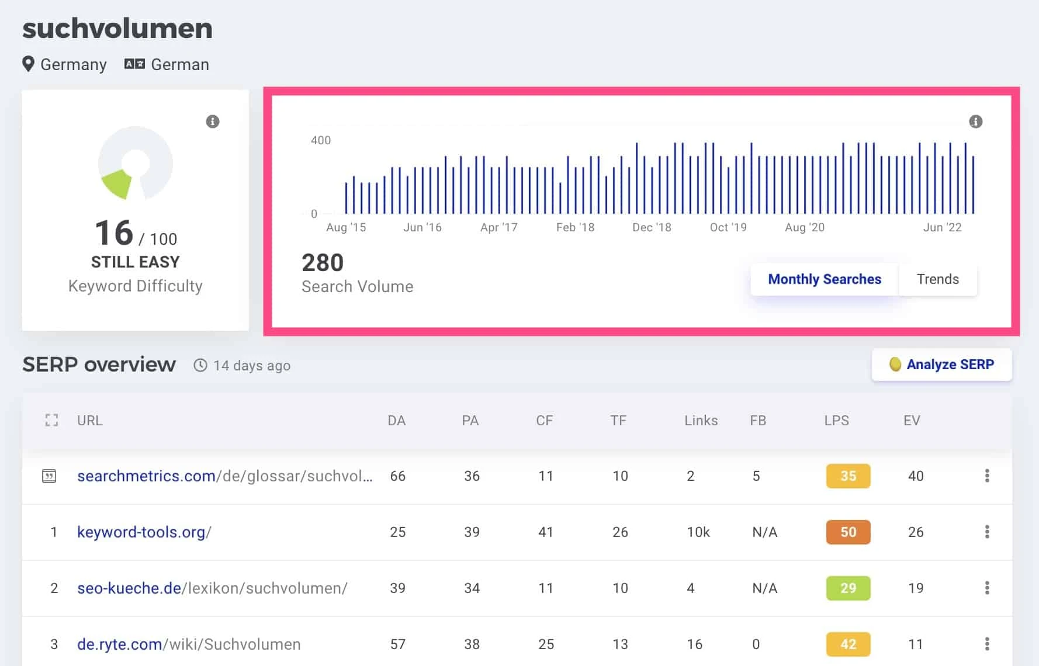Click the DA column header
Image resolution: width=1039 pixels, height=666 pixels.
(397, 420)
